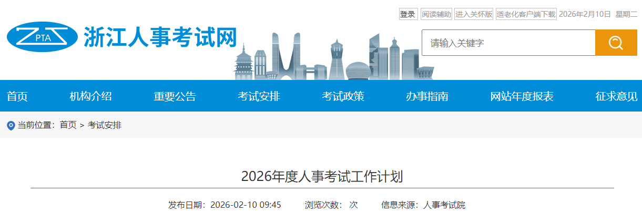Go to 首页 in the navigation bar
The height and width of the screenshot is (212, 642).
tap(17, 96)
